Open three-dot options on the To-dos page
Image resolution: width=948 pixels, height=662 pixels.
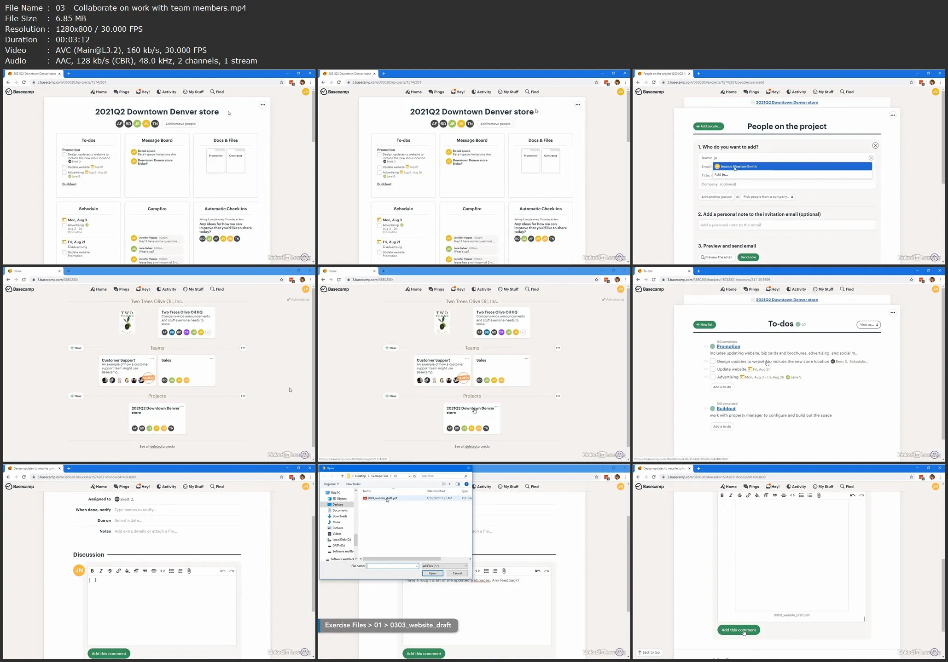tap(892, 313)
